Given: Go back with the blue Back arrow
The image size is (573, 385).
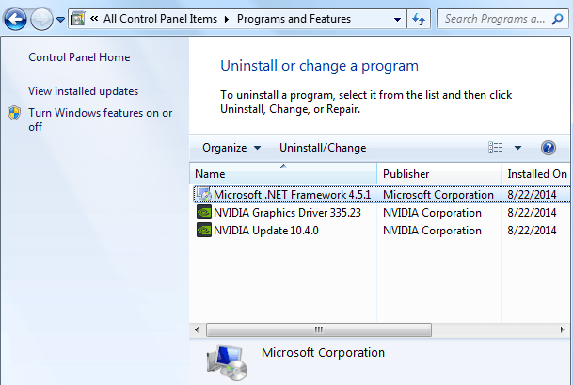Looking at the screenshot, I should click(x=15, y=19).
